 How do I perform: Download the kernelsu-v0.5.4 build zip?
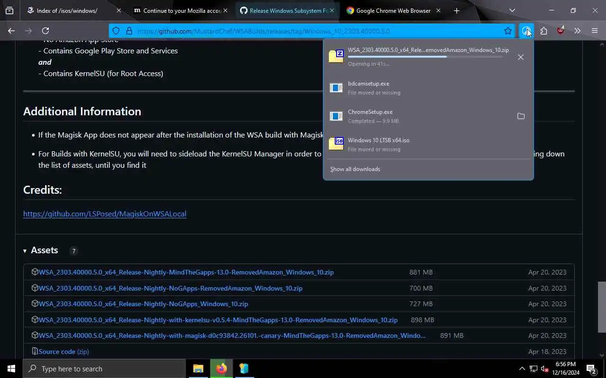pos(218,320)
